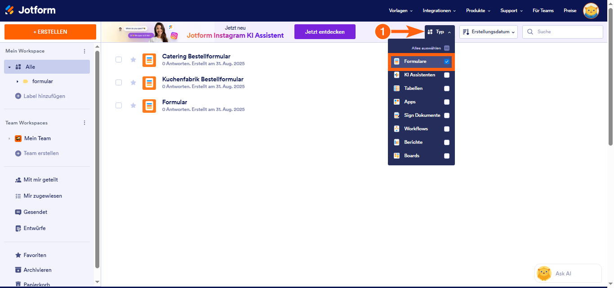614x288 pixels.
Task: Select the Catering Bestellformular checkbox
Action: click(119, 60)
